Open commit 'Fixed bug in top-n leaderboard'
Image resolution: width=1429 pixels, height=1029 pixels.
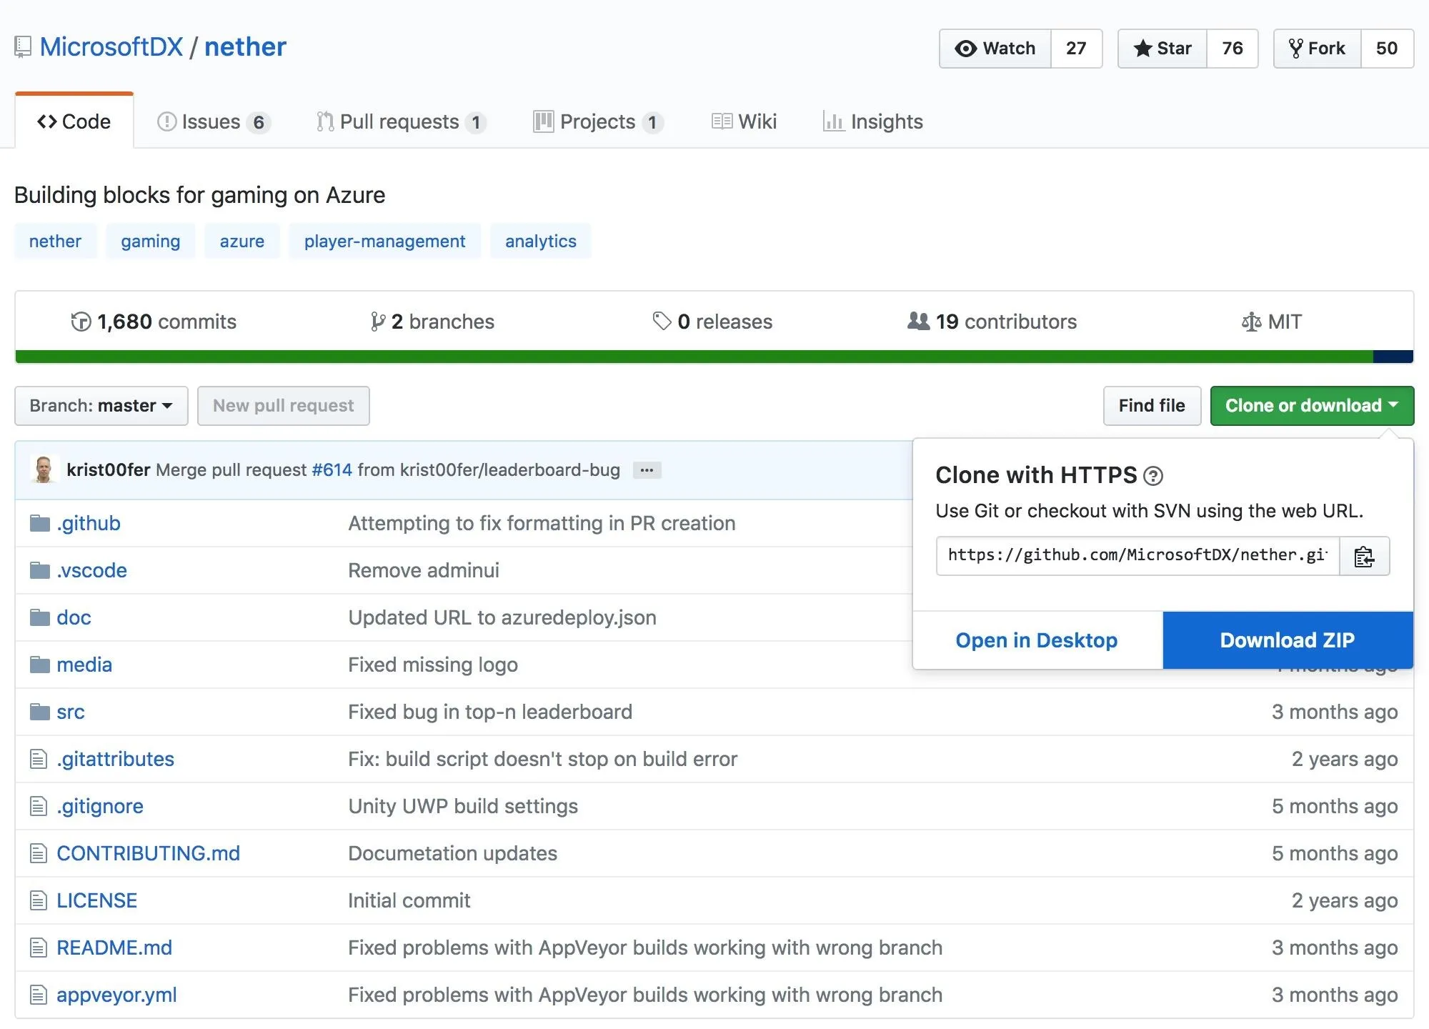(x=490, y=712)
